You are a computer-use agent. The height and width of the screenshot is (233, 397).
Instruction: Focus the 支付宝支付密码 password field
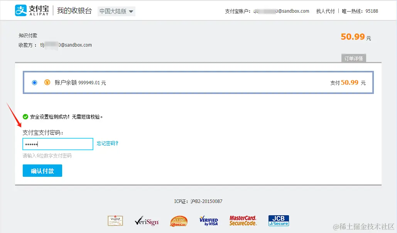58,144
